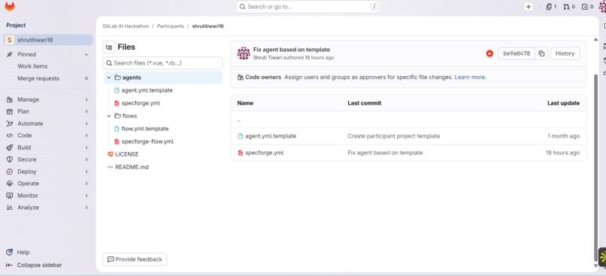Open agent.yml.template in the table

point(271,136)
